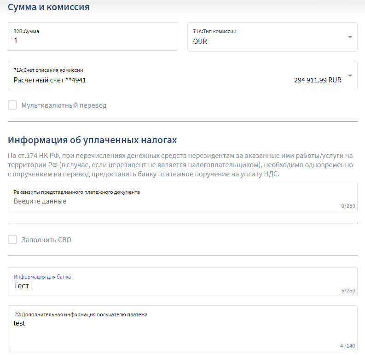Click the 4 /140 character counter
The height and width of the screenshot is (355, 365).
pos(348,346)
